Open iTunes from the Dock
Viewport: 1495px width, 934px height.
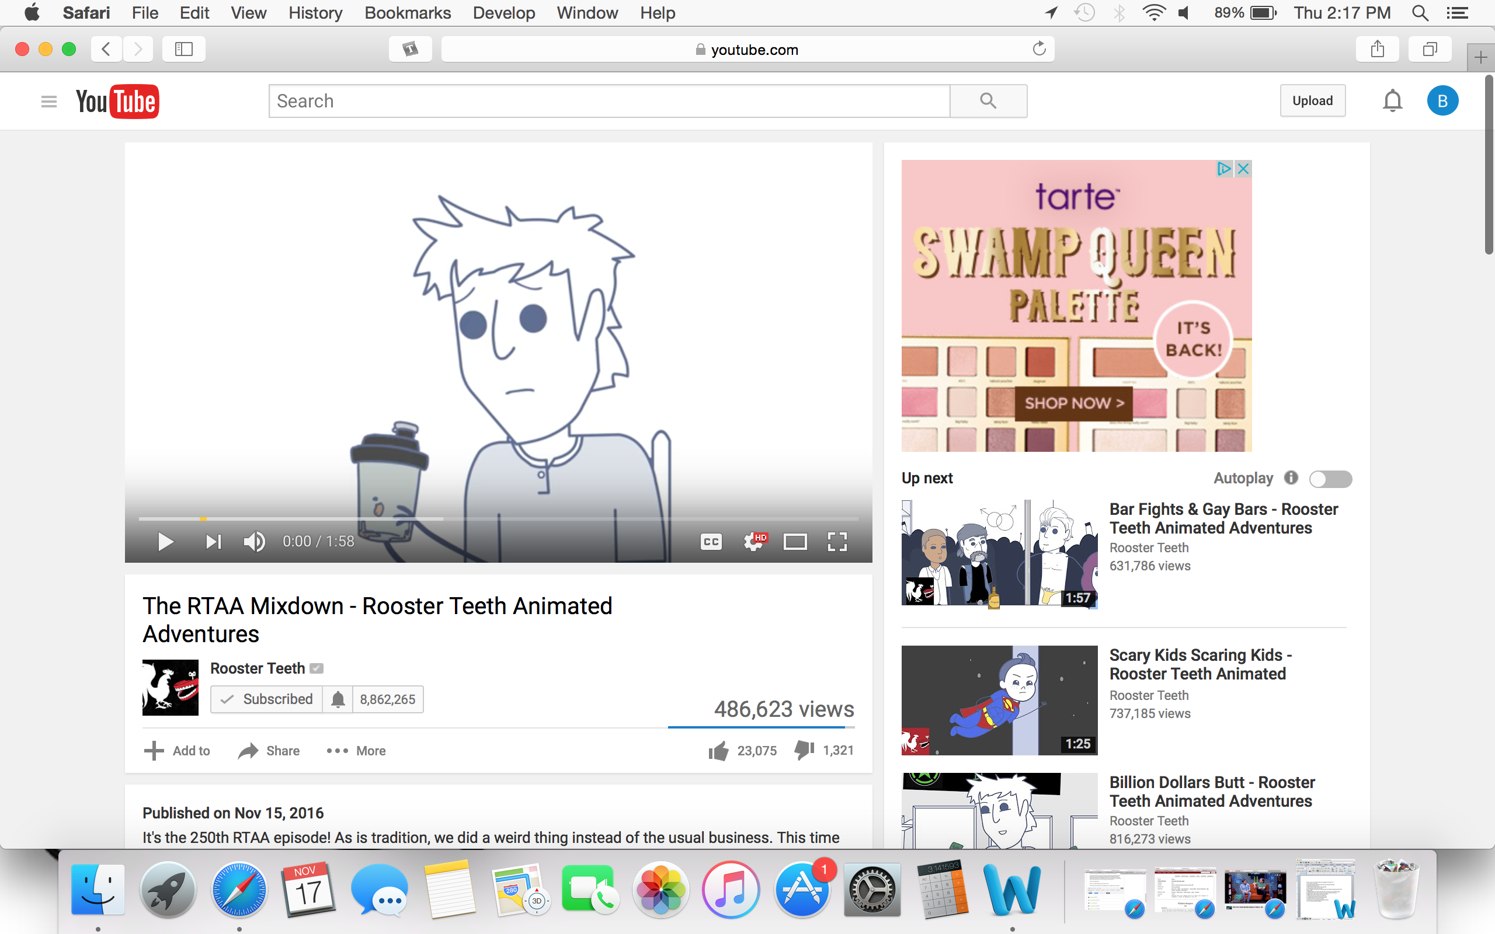point(731,890)
